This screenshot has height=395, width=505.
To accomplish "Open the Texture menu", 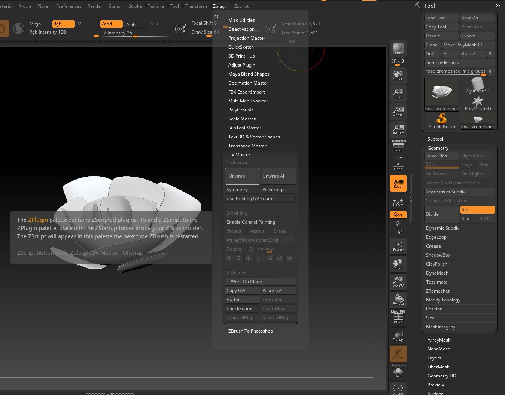I will point(156,6).
